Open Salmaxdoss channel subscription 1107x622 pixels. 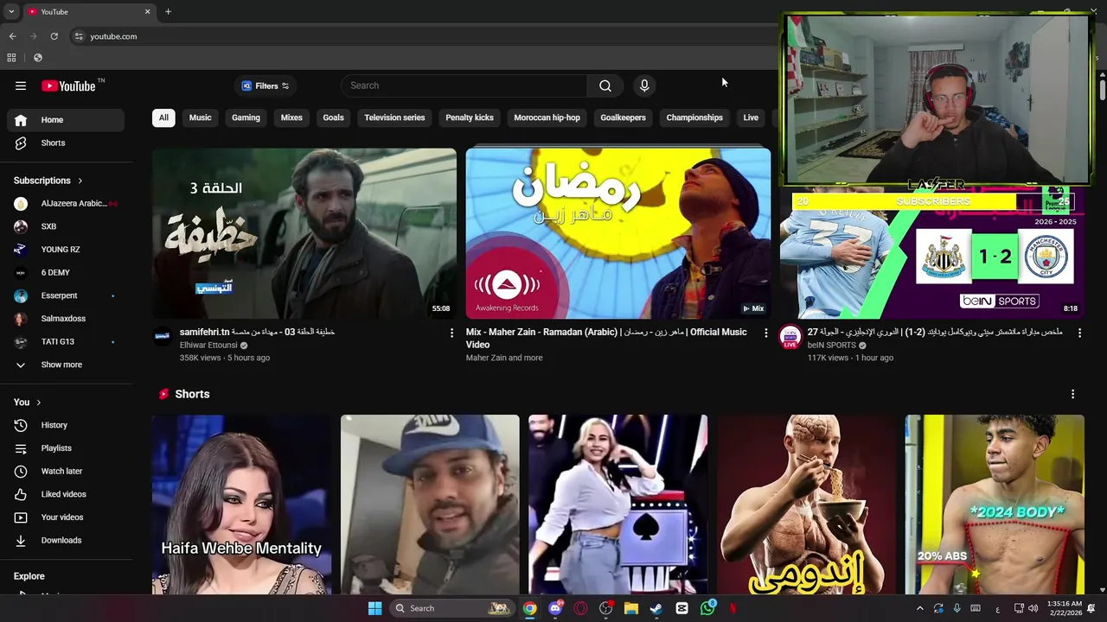point(66,319)
